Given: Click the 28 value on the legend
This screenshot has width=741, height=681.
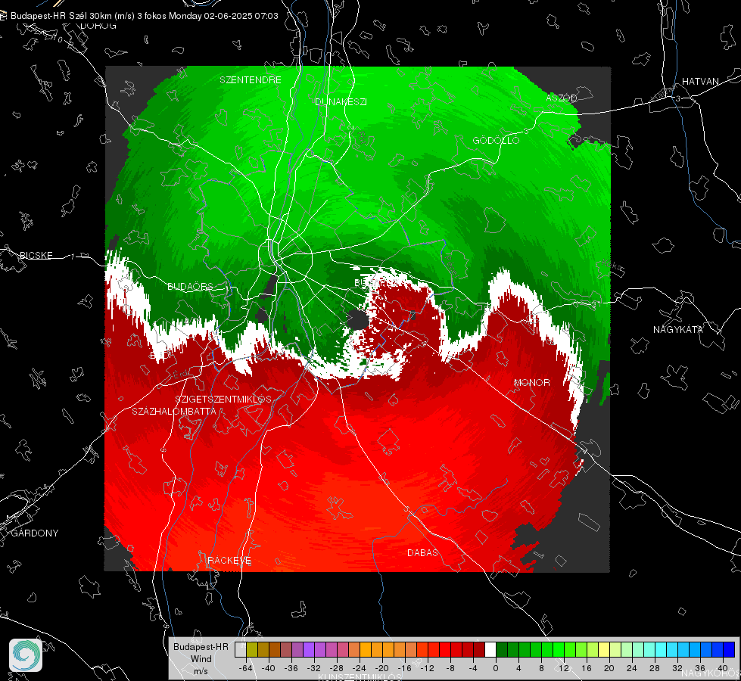Looking at the screenshot, I should (x=655, y=668).
